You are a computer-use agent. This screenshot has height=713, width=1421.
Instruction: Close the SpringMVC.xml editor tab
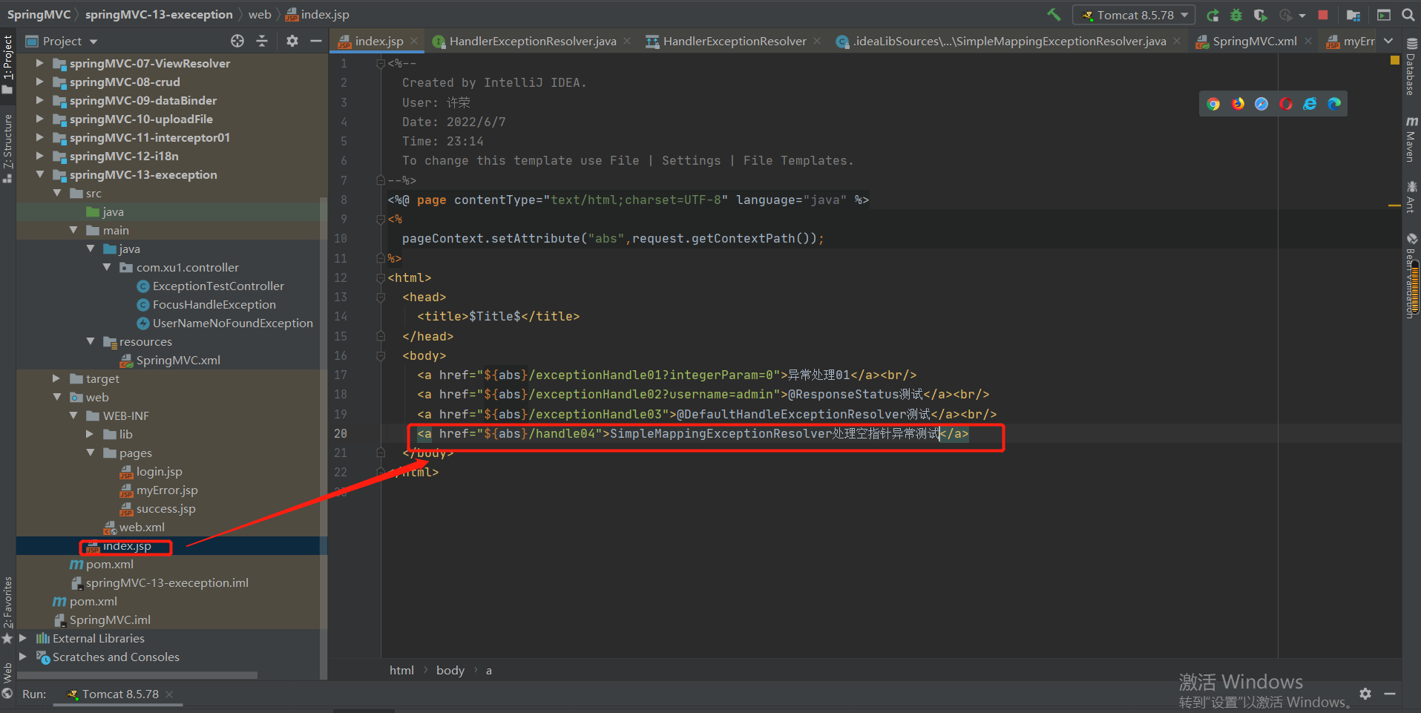pos(1308,41)
